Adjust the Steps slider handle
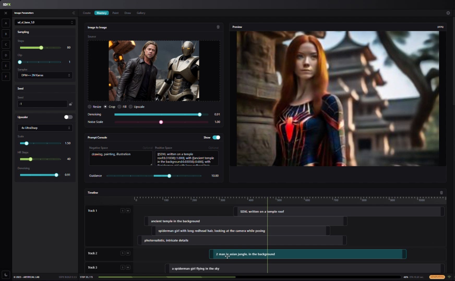This screenshot has height=281, width=455. pyautogui.click(x=41, y=48)
